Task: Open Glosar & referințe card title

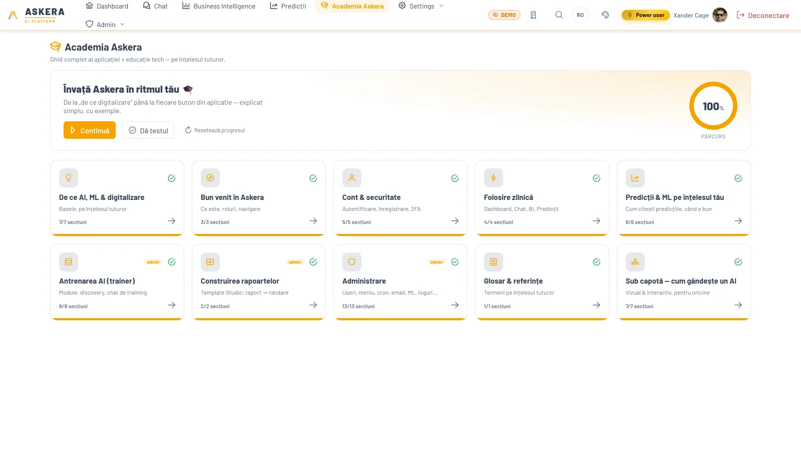Action: tap(513, 281)
